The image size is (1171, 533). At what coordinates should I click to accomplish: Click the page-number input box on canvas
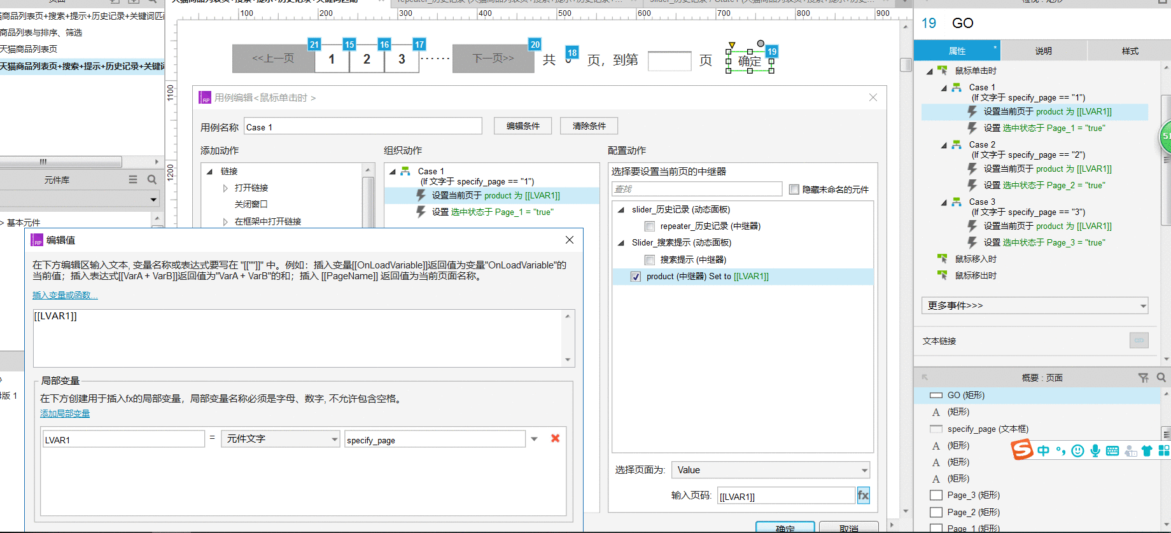670,61
